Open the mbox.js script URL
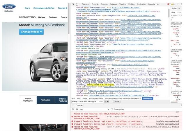Screen dimensions: 186x131 click(x=115, y=91)
